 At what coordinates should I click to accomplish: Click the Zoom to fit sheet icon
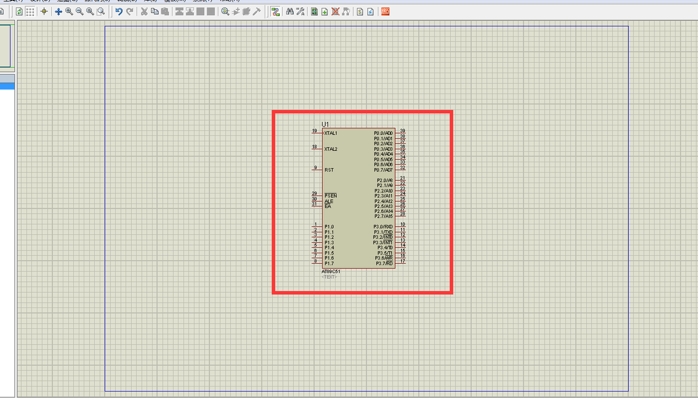pos(90,11)
